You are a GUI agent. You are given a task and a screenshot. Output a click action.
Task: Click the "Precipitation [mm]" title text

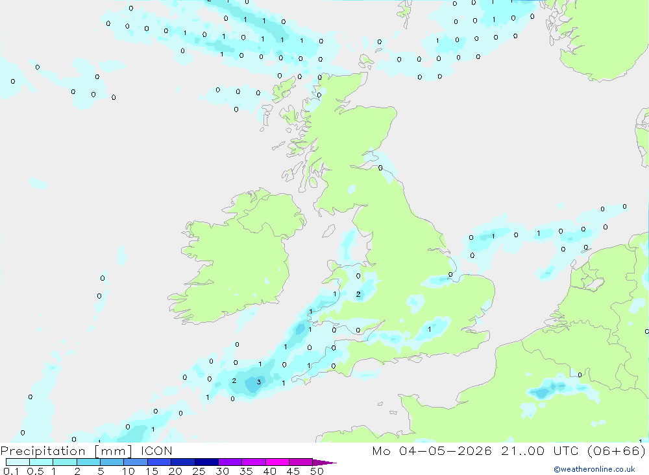tap(66, 451)
